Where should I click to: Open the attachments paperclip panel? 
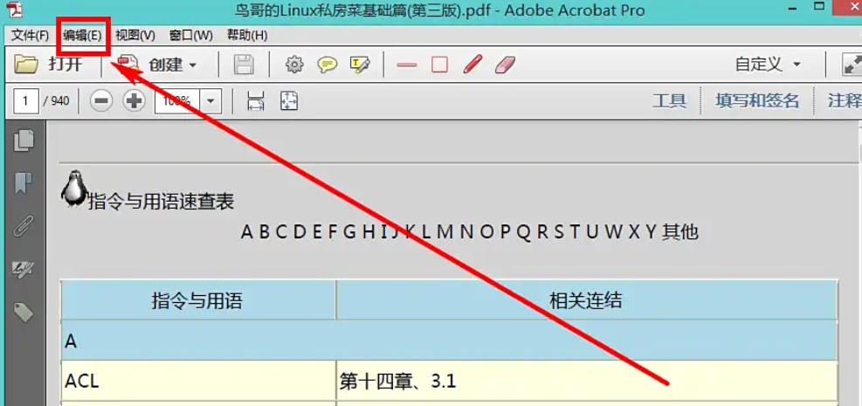point(24,226)
